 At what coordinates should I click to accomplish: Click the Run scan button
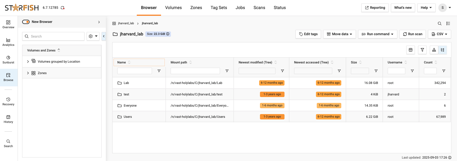click(412, 34)
